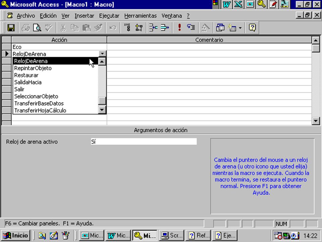The image size is (322, 242).
Task: Open the Office Assistant help icon on toolbar
Action: coord(252,28)
